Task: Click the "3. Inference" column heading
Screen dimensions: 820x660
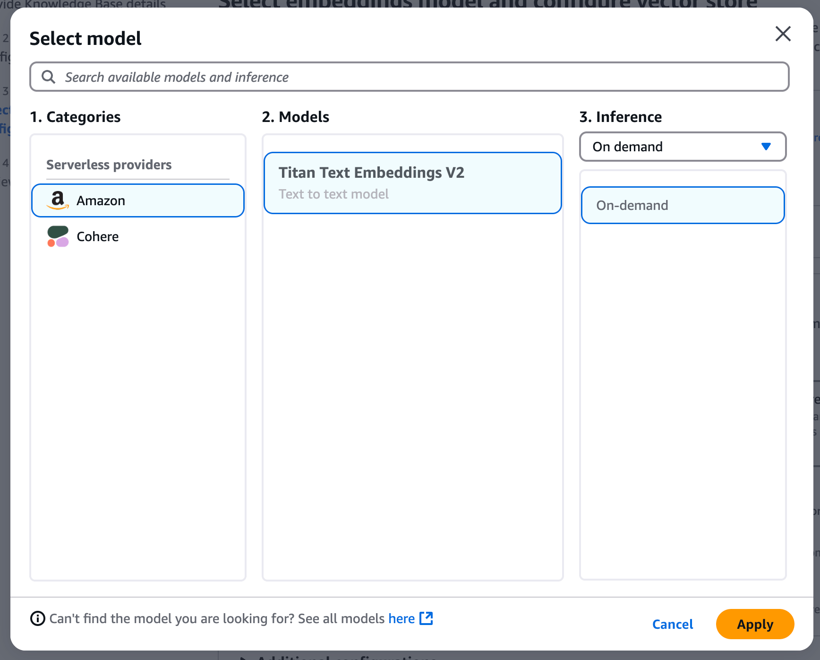Action: pyautogui.click(x=620, y=117)
